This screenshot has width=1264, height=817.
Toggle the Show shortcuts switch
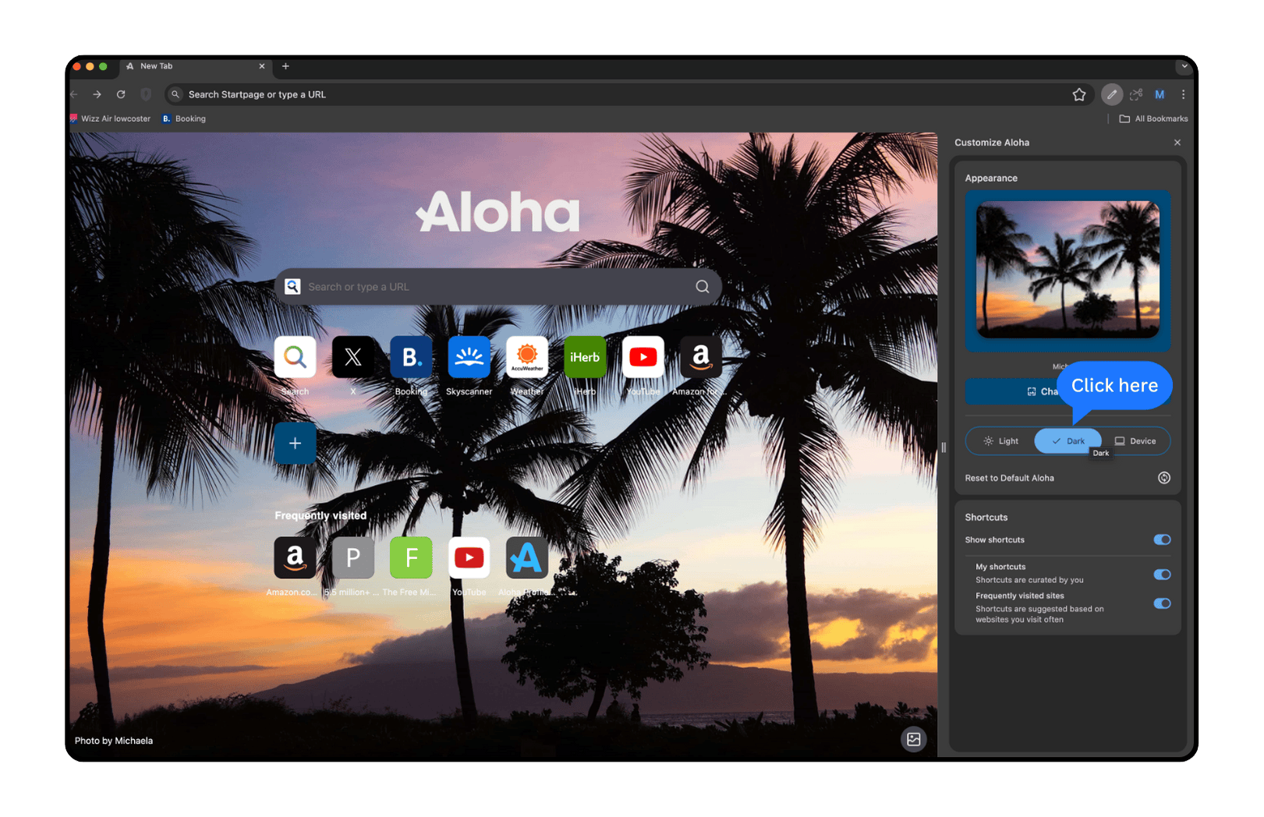pyautogui.click(x=1162, y=539)
